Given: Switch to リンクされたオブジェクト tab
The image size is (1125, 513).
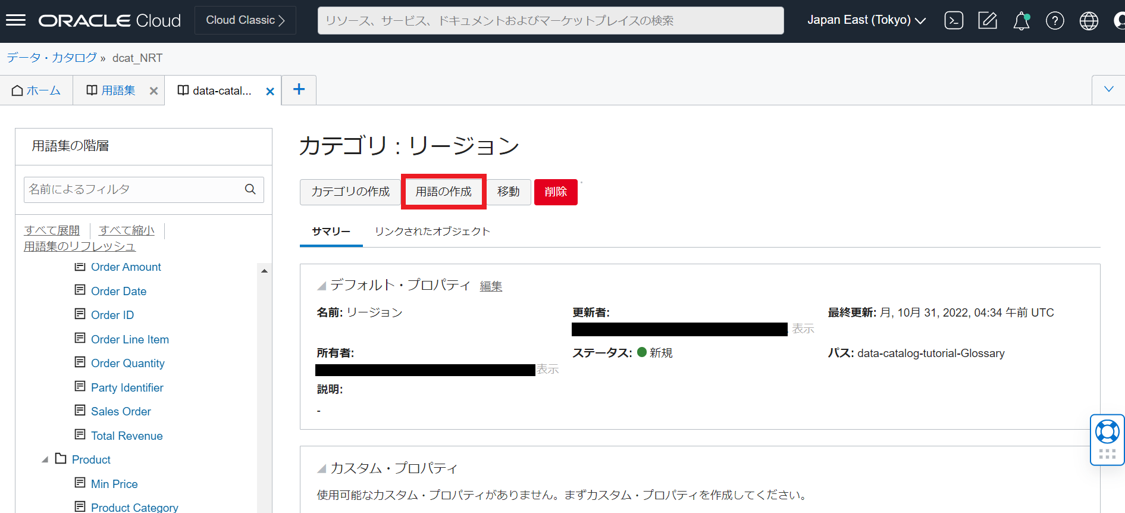Looking at the screenshot, I should tap(432, 232).
